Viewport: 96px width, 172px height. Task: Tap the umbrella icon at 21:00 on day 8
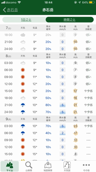pyautogui.click(x=23, y=105)
